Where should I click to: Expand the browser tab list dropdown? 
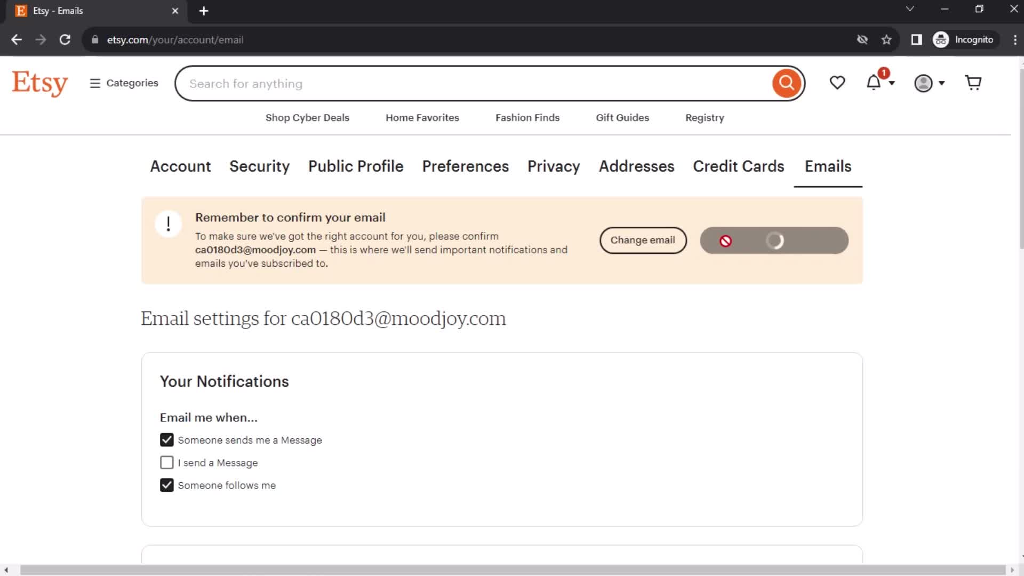[x=909, y=10]
